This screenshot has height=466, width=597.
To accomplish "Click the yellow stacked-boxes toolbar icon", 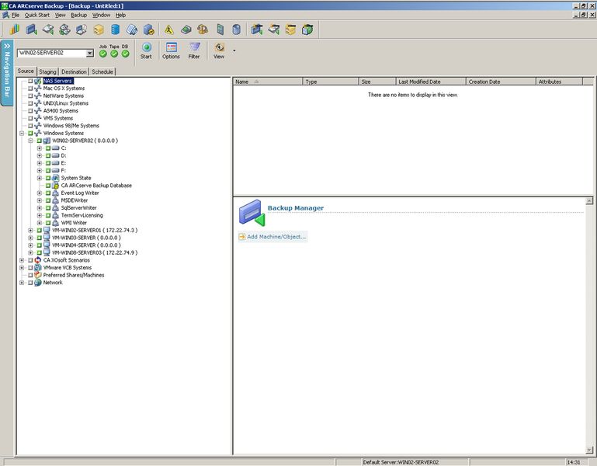I will click(x=99, y=30).
